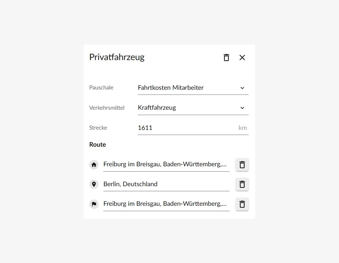Open the Pauschale dropdown chevron
339x263 pixels.
243,88
